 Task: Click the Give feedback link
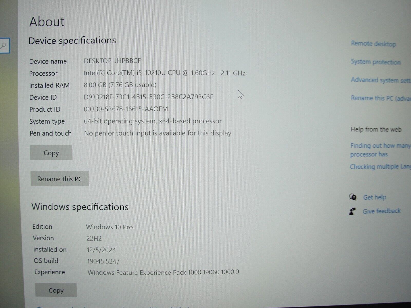381,211
